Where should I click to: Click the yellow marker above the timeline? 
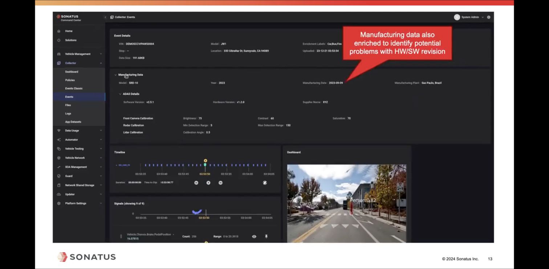pos(206,161)
